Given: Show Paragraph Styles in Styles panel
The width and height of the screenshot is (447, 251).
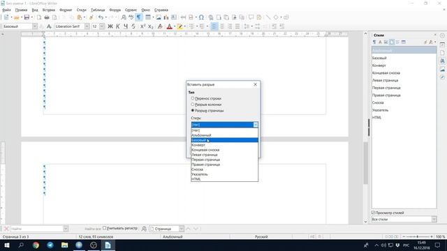Looking at the screenshot, I should (374, 42).
